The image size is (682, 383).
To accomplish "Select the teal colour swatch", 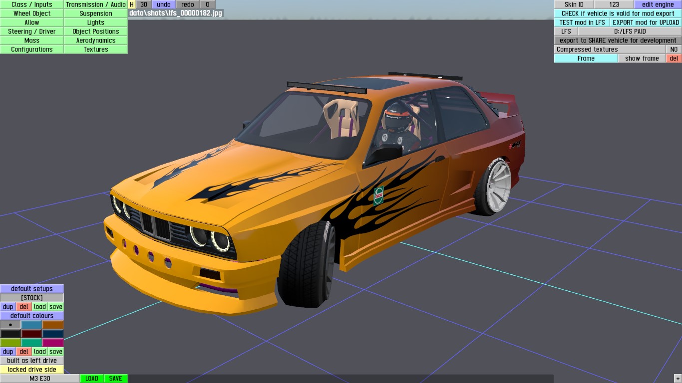I will click(32, 343).
